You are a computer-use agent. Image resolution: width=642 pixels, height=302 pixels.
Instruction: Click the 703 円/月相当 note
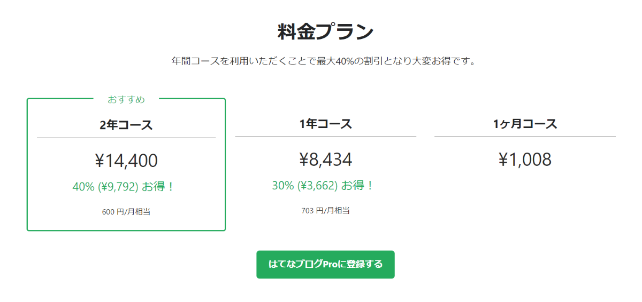tap(325, 210)
